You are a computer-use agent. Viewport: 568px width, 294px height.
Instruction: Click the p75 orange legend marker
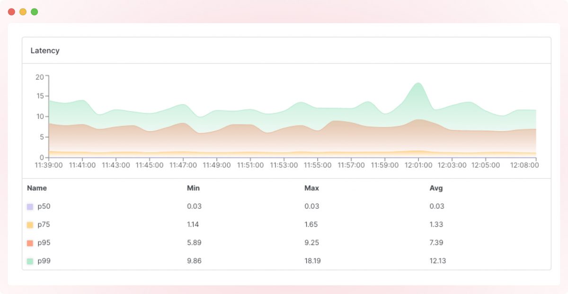tap(30, 224)
